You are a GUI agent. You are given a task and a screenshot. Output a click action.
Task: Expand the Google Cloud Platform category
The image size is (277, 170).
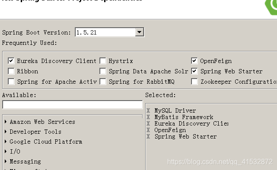click(x=6, y=142)
